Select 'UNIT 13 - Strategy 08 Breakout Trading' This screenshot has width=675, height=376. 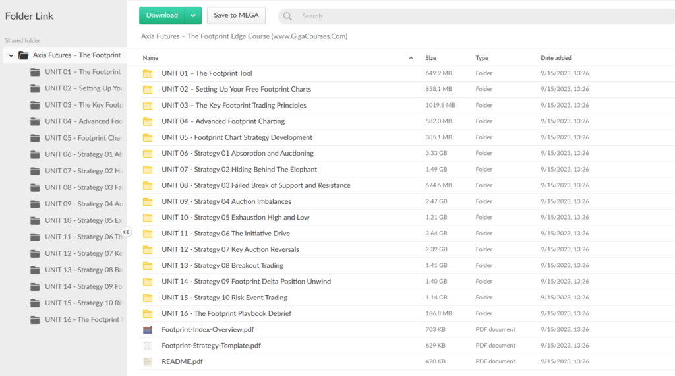[223, 265]
